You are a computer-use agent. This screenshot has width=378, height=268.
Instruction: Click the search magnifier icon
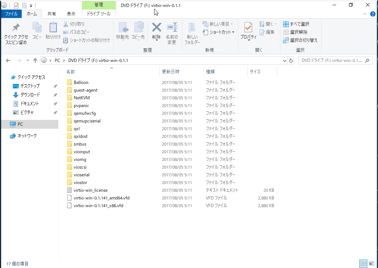tap(367, 60)
